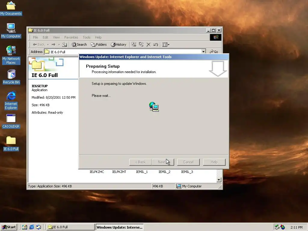Click Windows Update setup title bar
The height and width of the screenshot is (231, 308).
154,57
